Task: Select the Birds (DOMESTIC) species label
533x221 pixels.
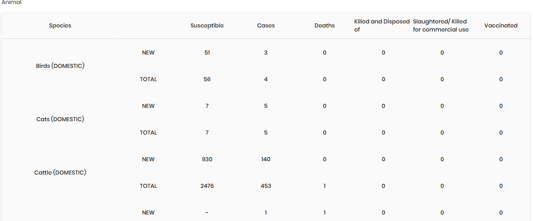Action: click(x=60, y=66)
